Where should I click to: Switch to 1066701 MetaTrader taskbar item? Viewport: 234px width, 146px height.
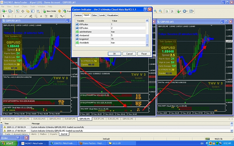pyautogui.click(x=63, y=143)
